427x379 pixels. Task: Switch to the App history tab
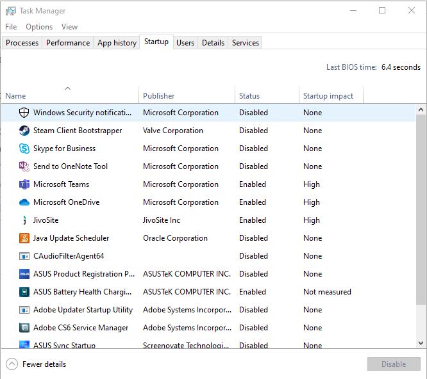click(117, 43)
